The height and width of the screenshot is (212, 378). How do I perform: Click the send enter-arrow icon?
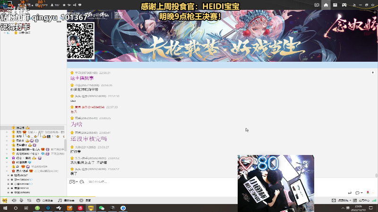coord(350,193)
